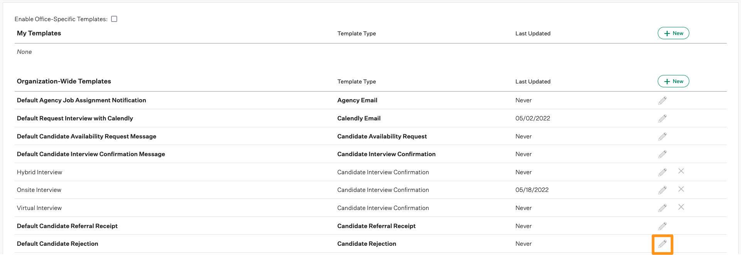741x255 pixels.
Task: Edit Default Agency Job Assignment Notification template
Action: pos(662,100)
